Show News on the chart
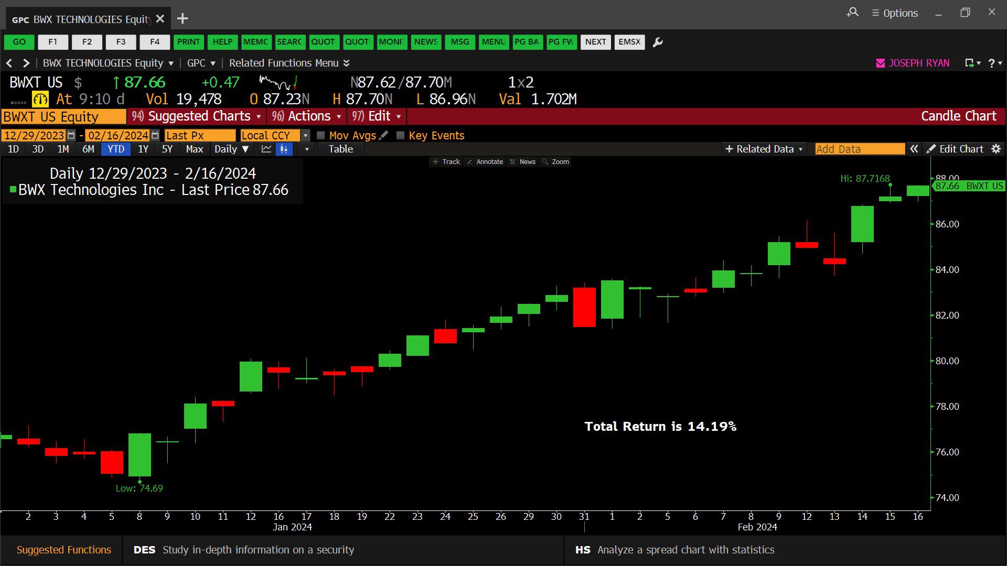Image resolution: width=1007 pixels, height=566 pixels. click(523, 162)
